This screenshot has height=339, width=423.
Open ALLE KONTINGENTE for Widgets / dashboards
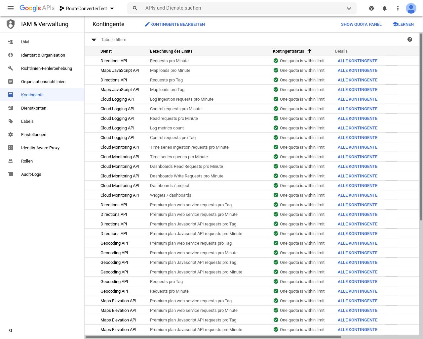(x=358, y=195)
